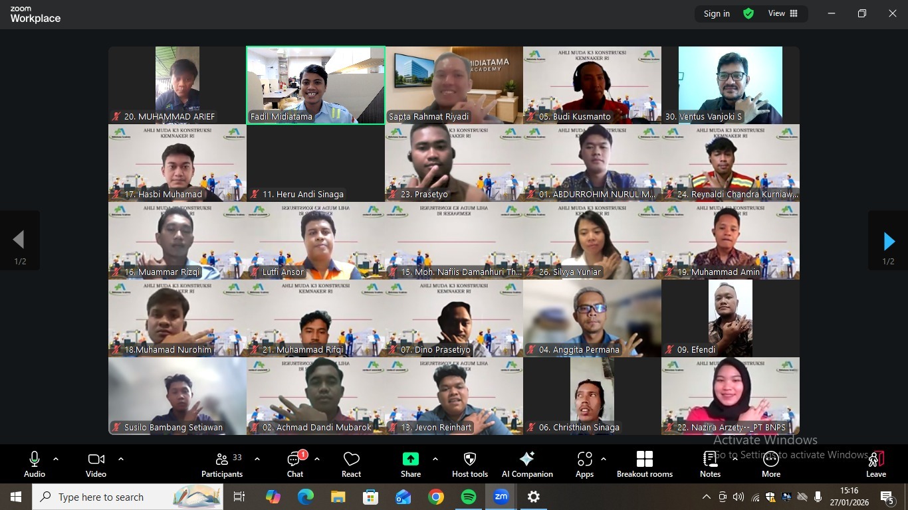Open the Participants list

pos(222,464)
